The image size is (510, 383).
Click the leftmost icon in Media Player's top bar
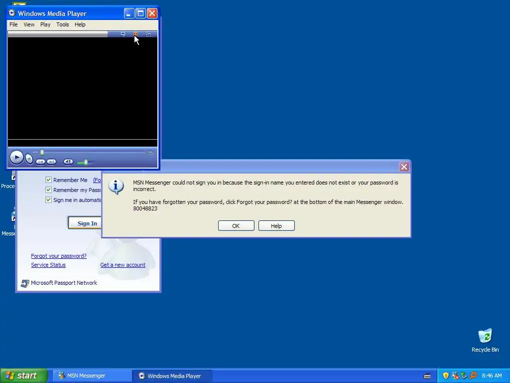[123, 34]
